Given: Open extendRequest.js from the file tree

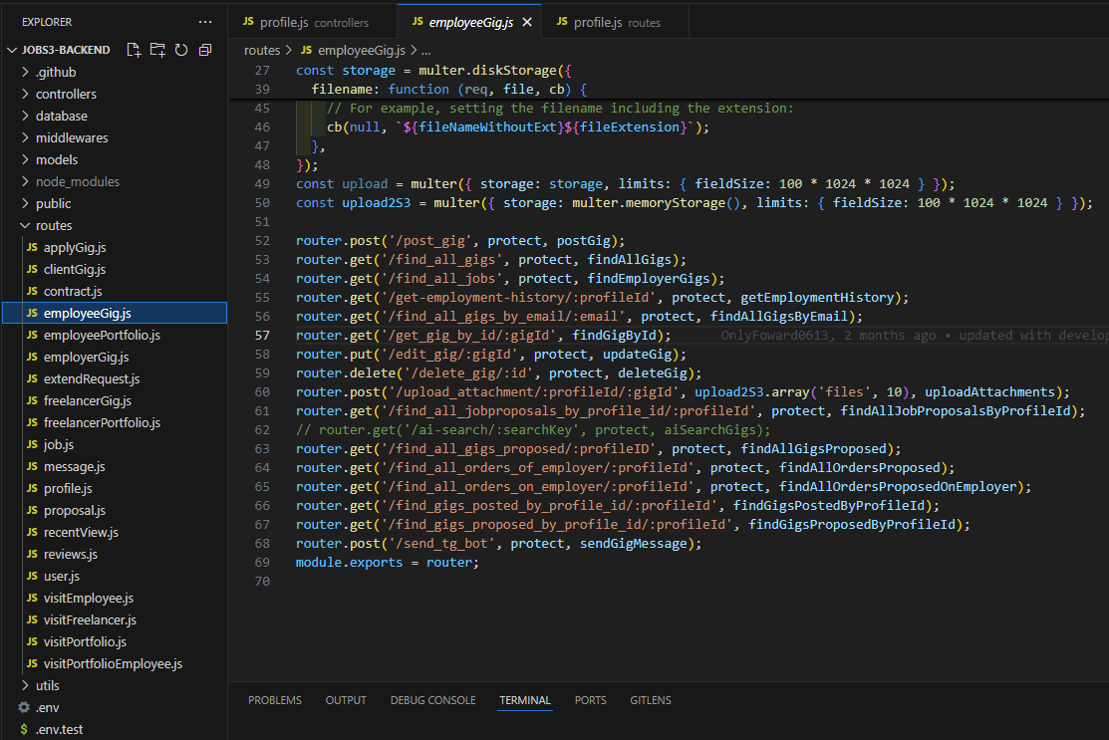Looking at the screenshot, I should tap(115, 378).
